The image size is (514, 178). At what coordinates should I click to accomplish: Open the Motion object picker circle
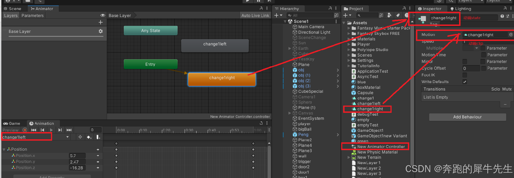coord(511,35)
